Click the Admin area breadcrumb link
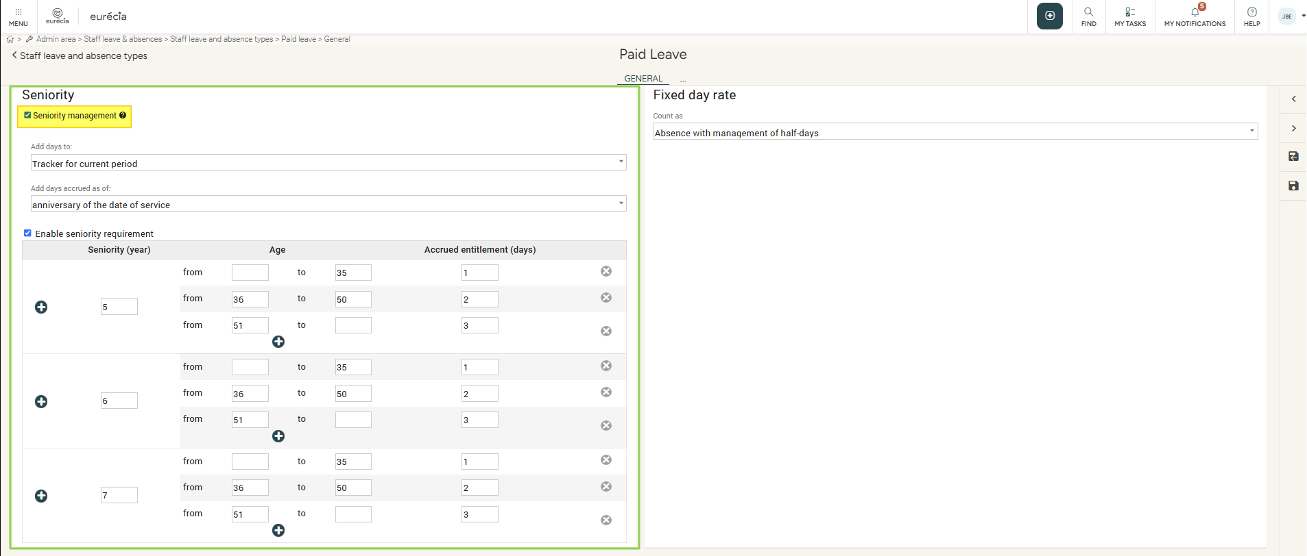Viewport: 1307px width, 556px height. point(56,39)
